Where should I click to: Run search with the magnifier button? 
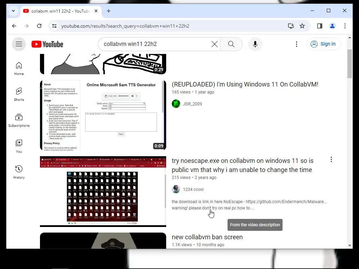pos(231,44)
